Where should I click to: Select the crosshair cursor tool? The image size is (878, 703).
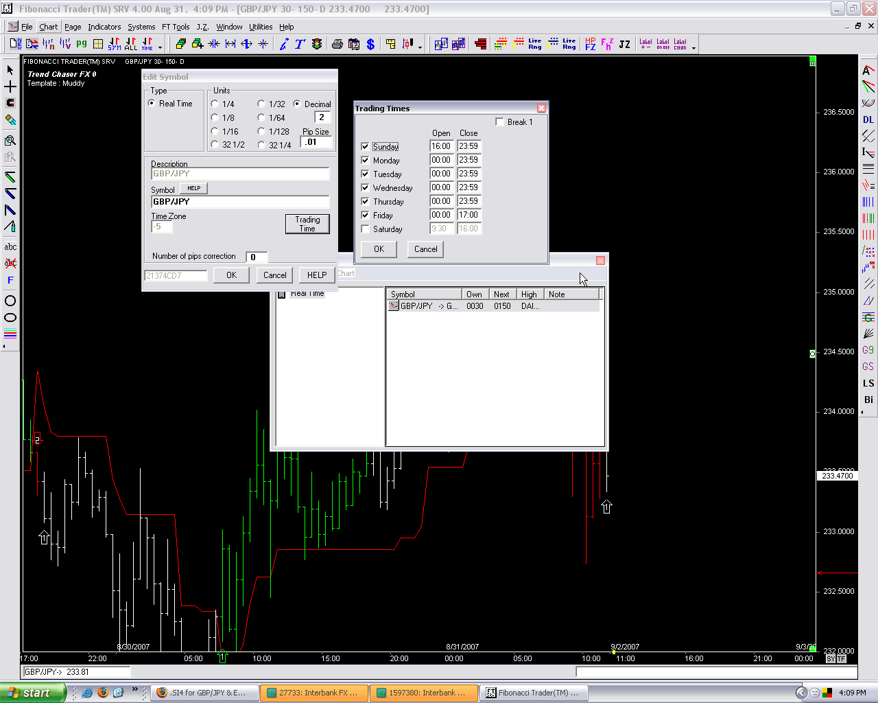coord(10,87)
